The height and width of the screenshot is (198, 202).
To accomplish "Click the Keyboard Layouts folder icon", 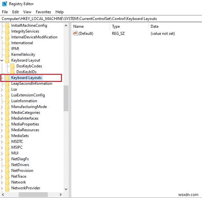I will (x=7, y=78).
